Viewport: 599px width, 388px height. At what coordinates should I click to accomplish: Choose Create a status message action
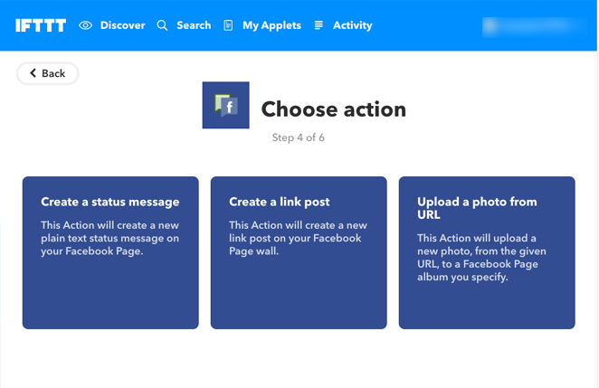tap(110, 252)
